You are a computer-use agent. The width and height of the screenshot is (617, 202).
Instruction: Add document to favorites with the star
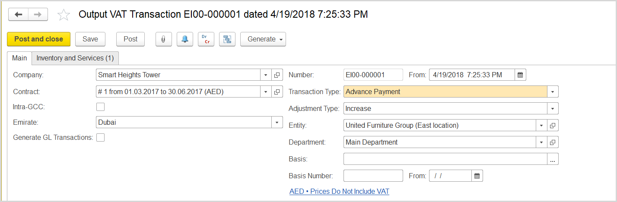tap(64, 15)
